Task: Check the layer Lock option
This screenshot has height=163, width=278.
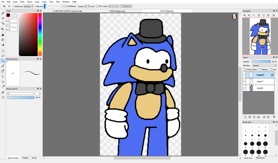Action: (x=271, y=69)
